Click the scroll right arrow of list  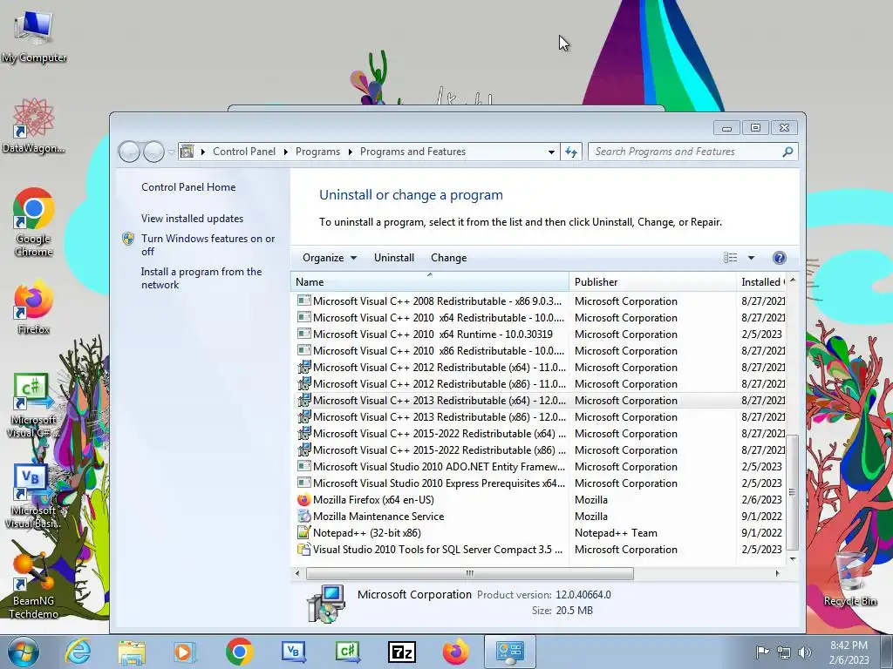coord(777,573)
